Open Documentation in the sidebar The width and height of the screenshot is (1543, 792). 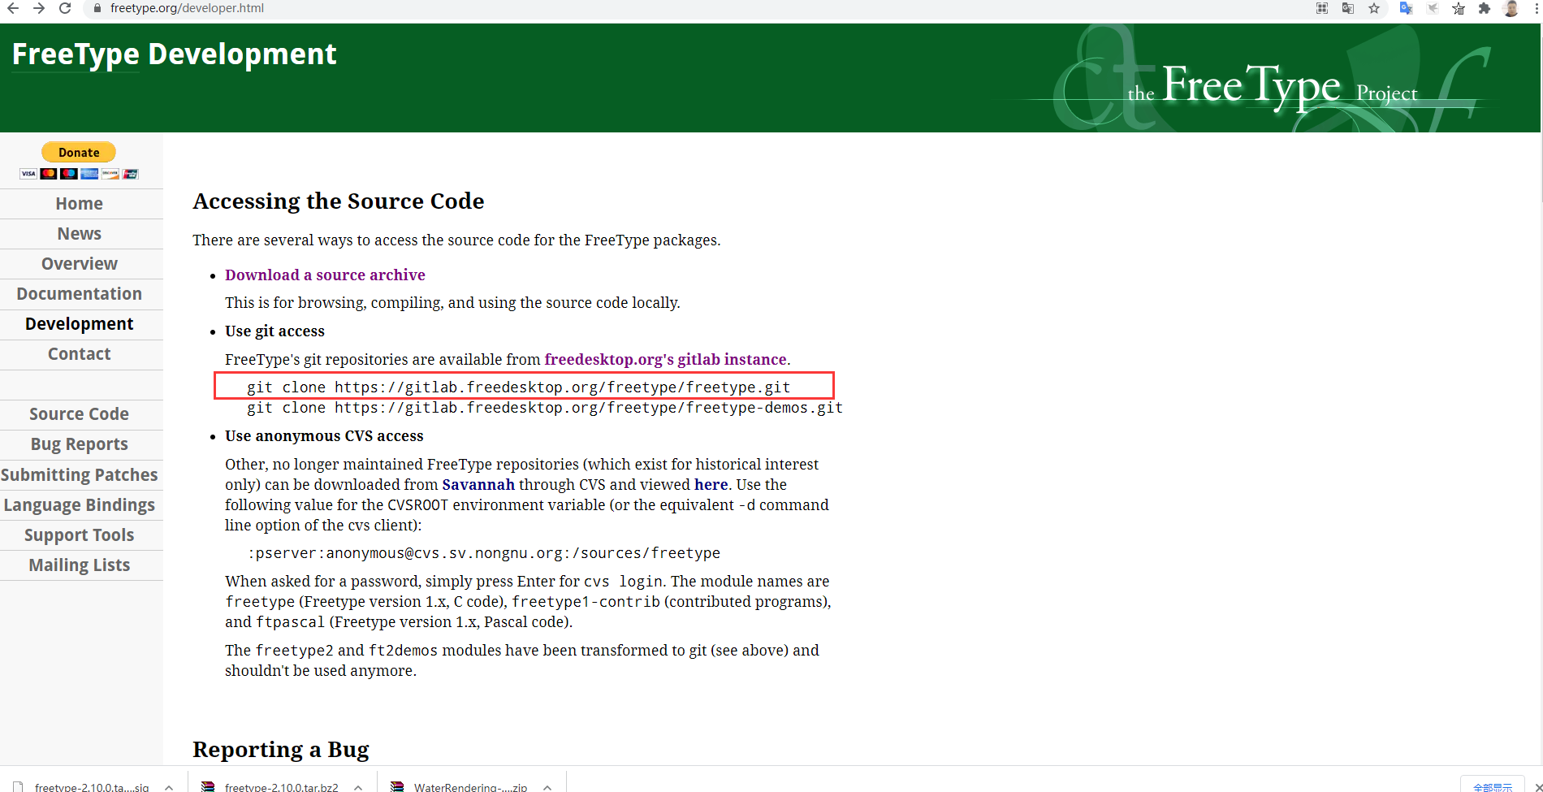[x=80, y=294]
